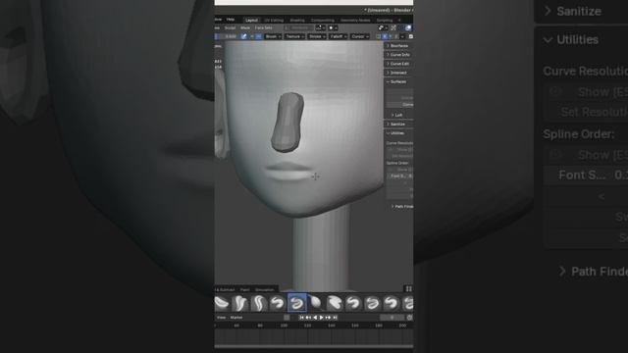Open the Cursor settings dropdown
628x353 pixels.
tap(360, 36)
